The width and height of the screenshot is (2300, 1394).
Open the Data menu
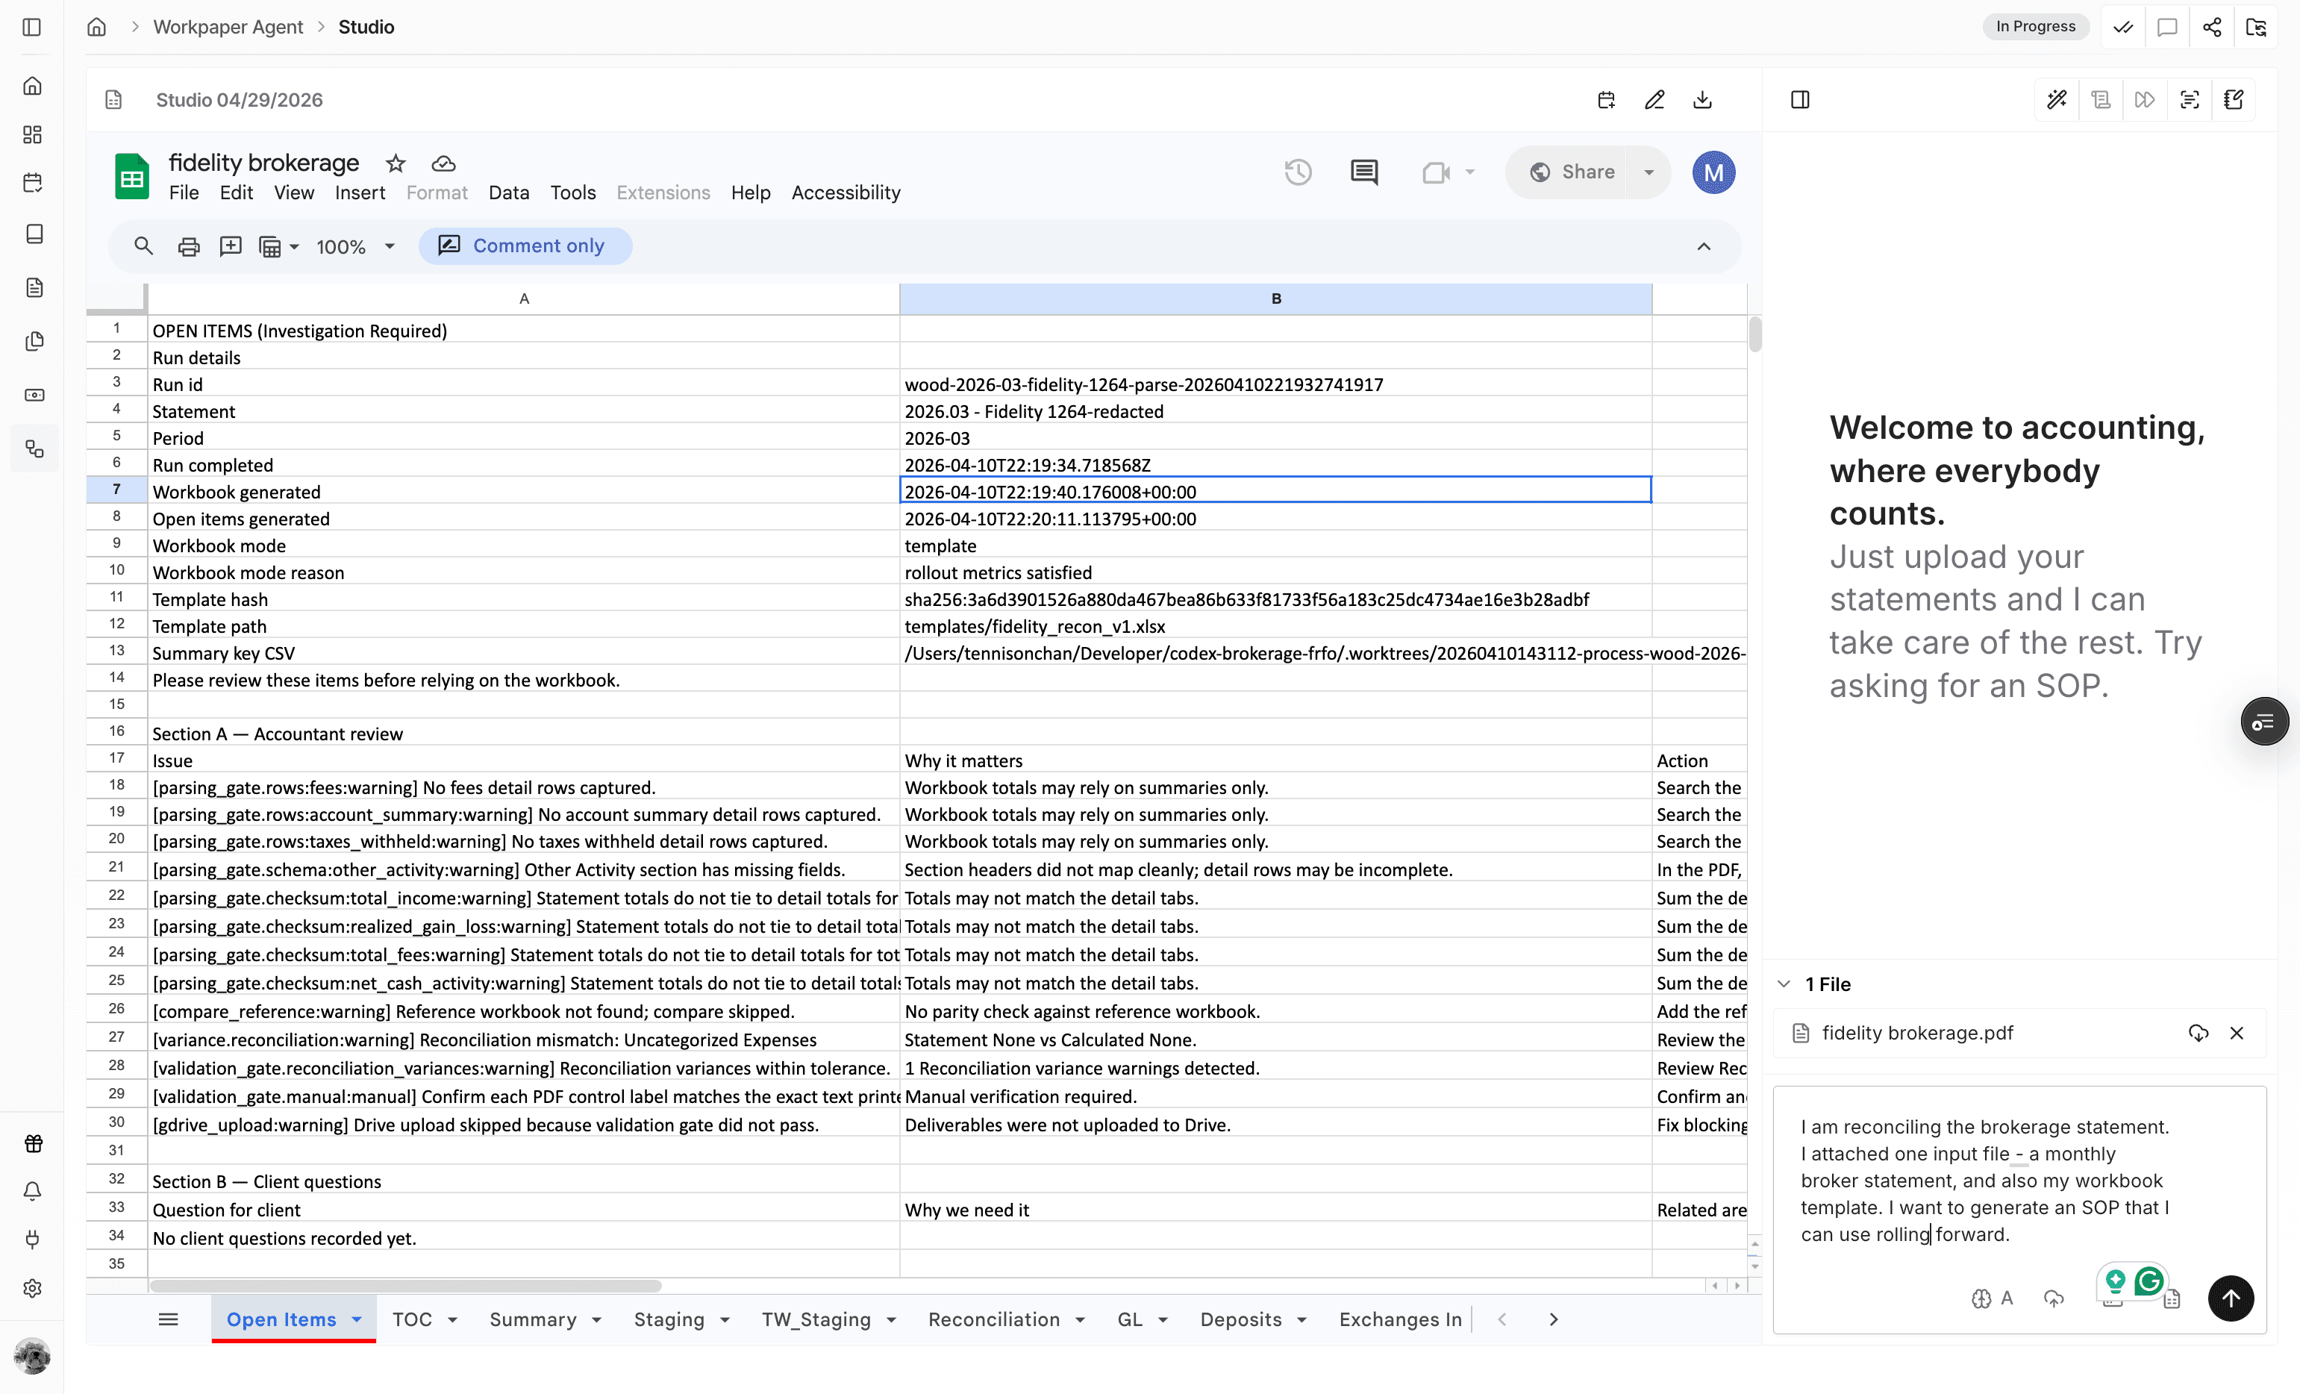pos(509,193)
